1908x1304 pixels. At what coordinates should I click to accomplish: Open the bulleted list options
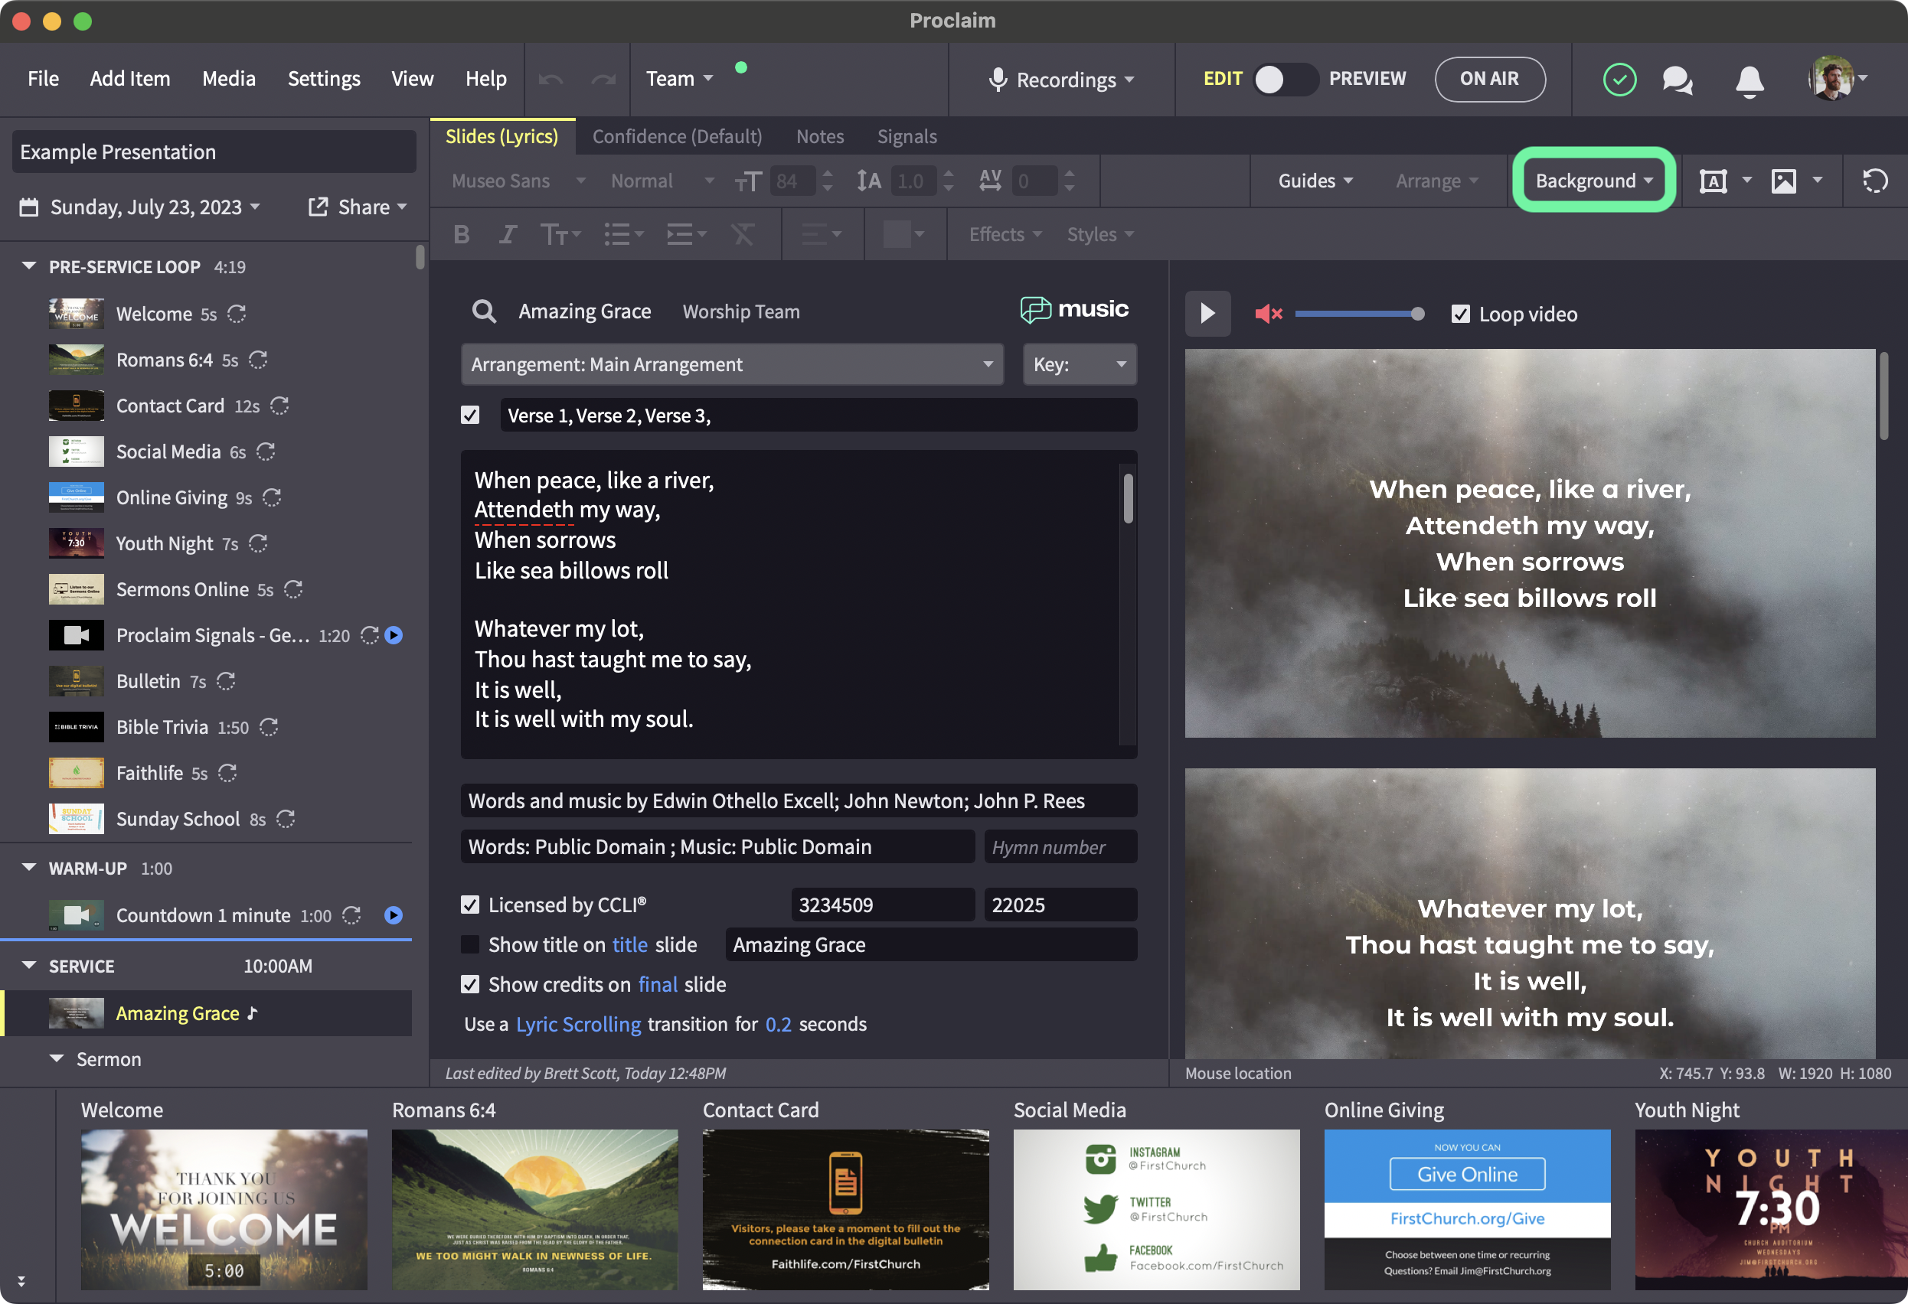tap(624, 235)
